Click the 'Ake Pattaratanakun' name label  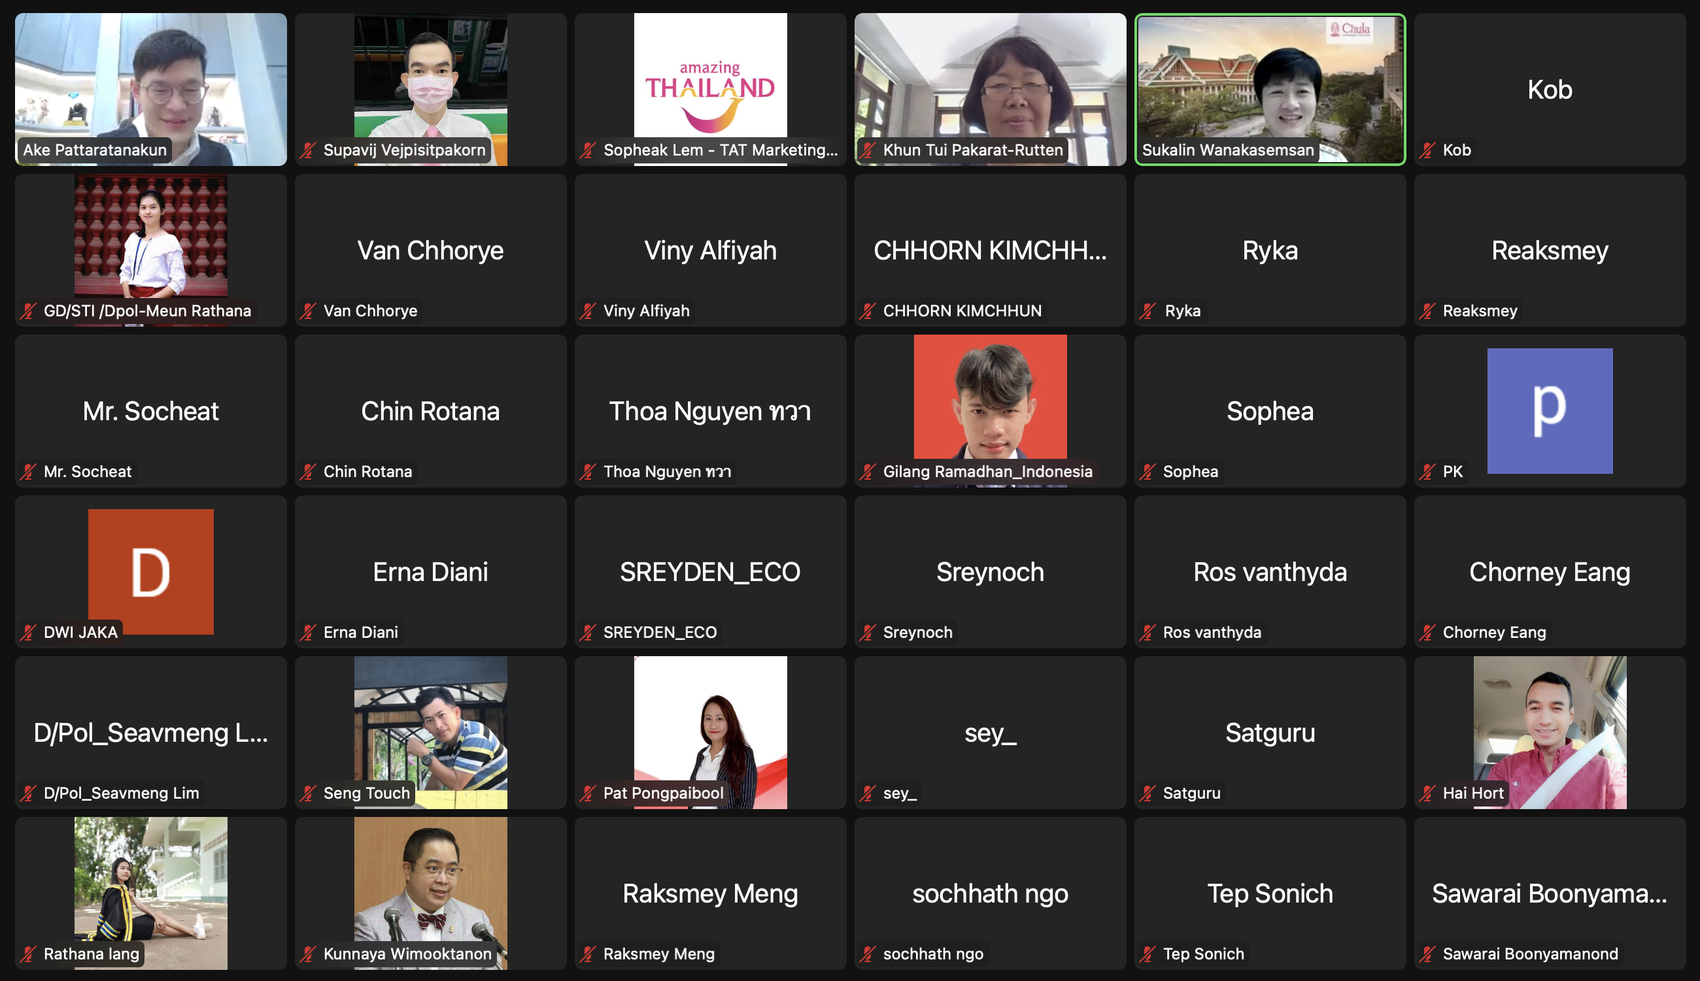(95, 150)
